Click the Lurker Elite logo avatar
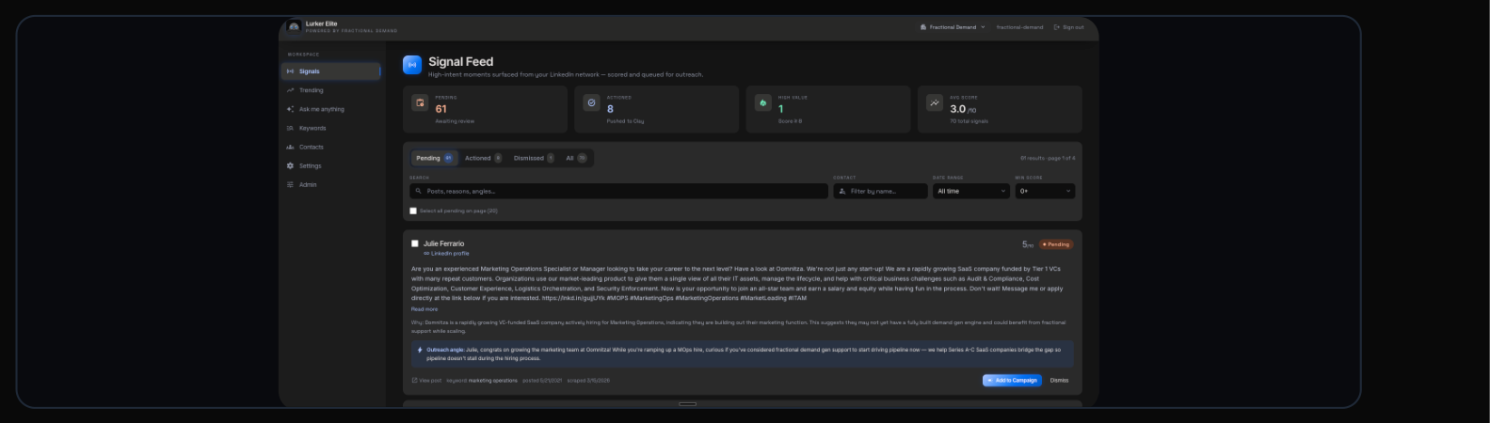 [295, 27]
